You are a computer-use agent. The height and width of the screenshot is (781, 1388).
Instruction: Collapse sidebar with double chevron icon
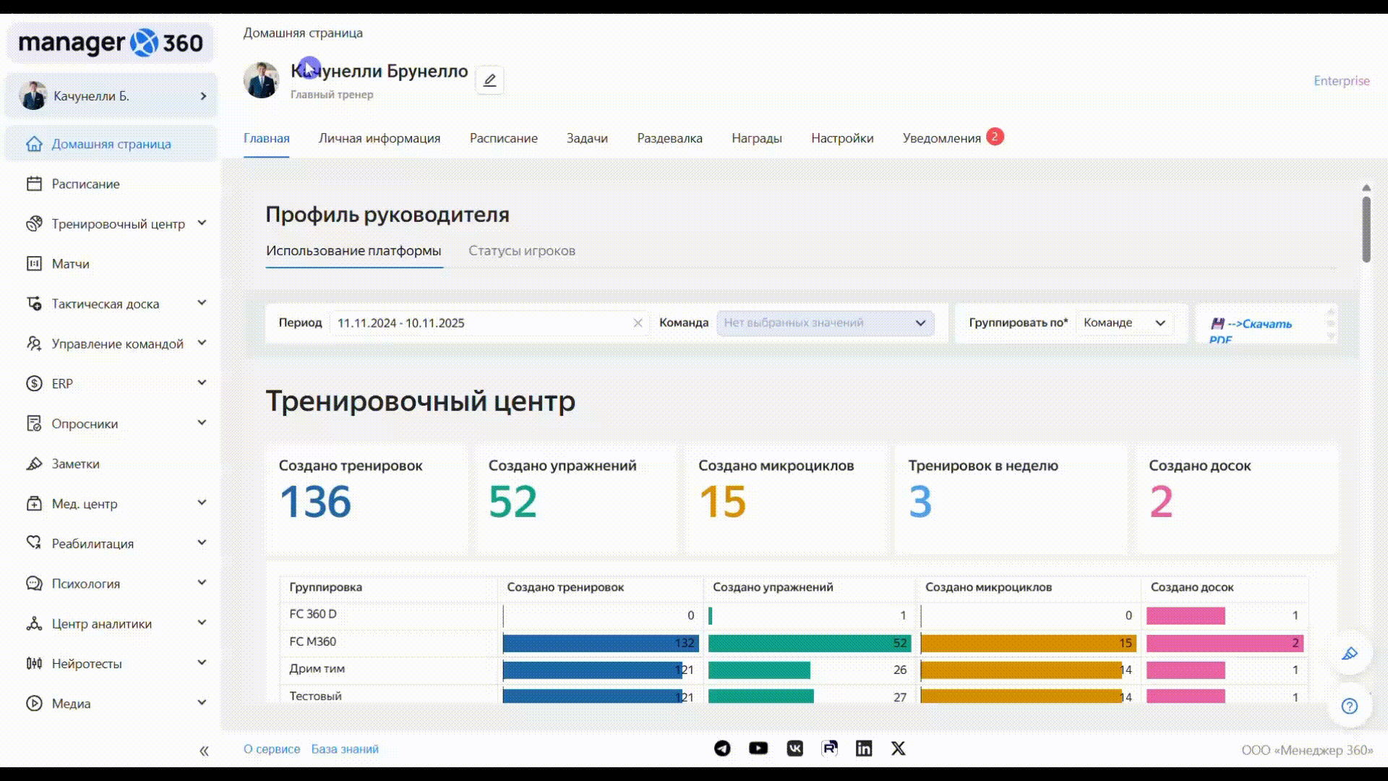click(x=204, y=751)
